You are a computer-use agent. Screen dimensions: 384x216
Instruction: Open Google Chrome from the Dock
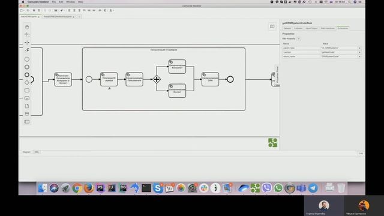tap(77, 188)
